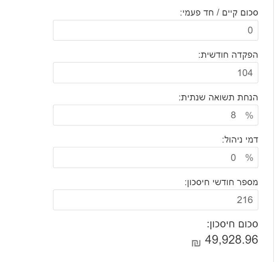This screenshot has height=262, width=279.
Task: Click the דמי ניהול label text
Action: point(240,140)
